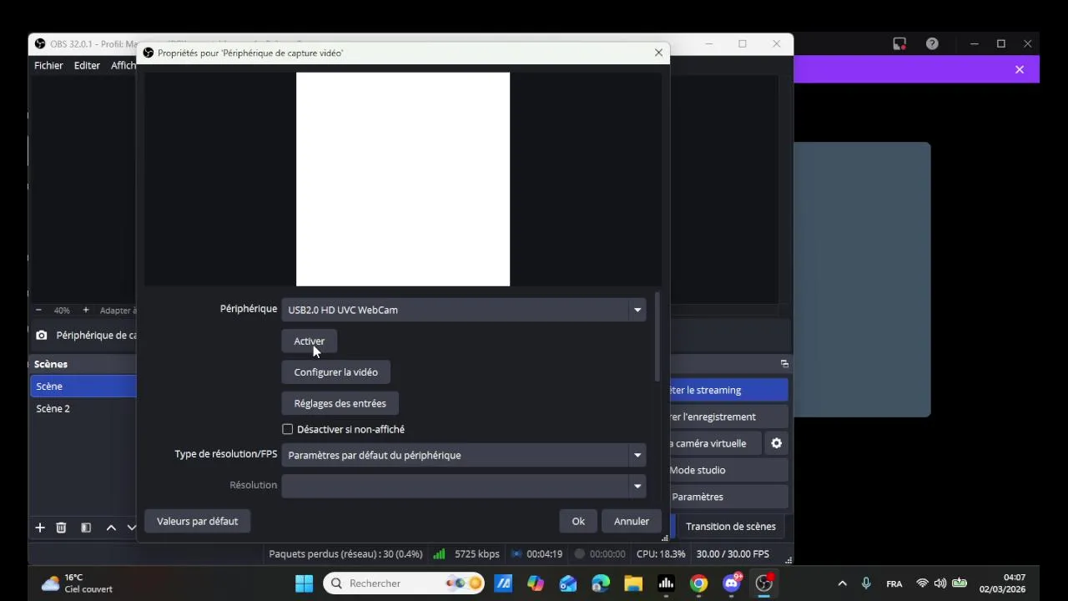Reset with Valeurs par défaut button
Viewport: 1068px width, 601px height.
pos(197,521)
